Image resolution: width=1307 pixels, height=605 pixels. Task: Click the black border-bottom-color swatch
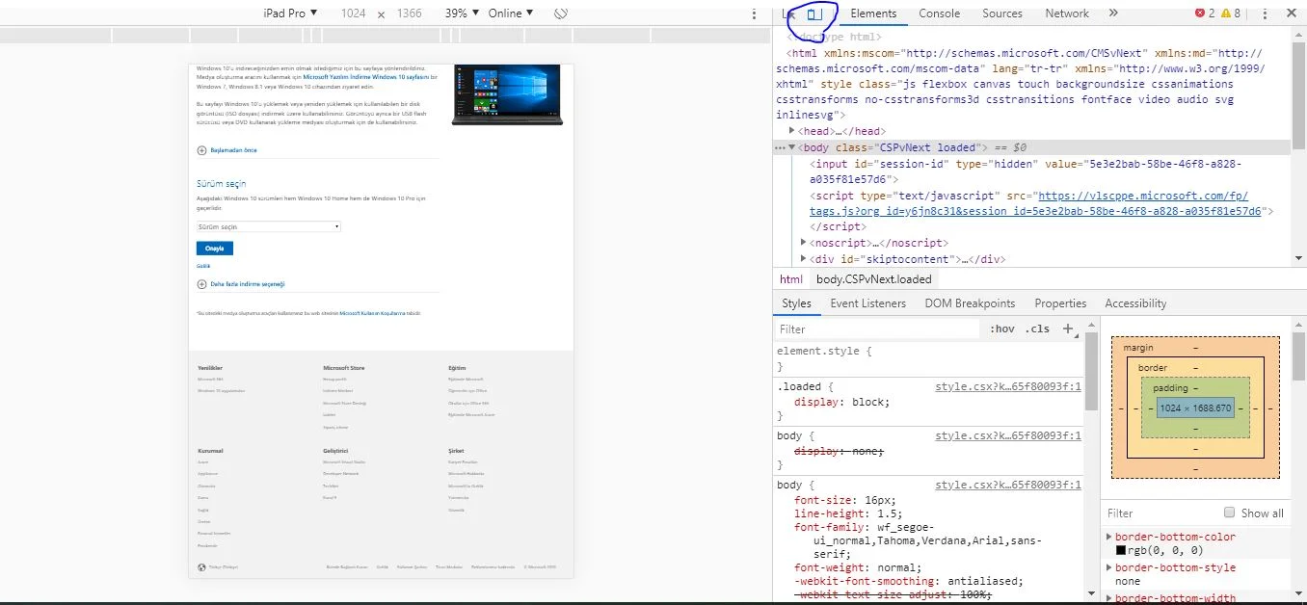[1121, 551]
